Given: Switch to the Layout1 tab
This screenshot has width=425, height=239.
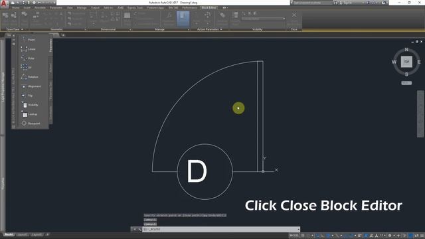Looking at the screenshot, I should (23, 234).
